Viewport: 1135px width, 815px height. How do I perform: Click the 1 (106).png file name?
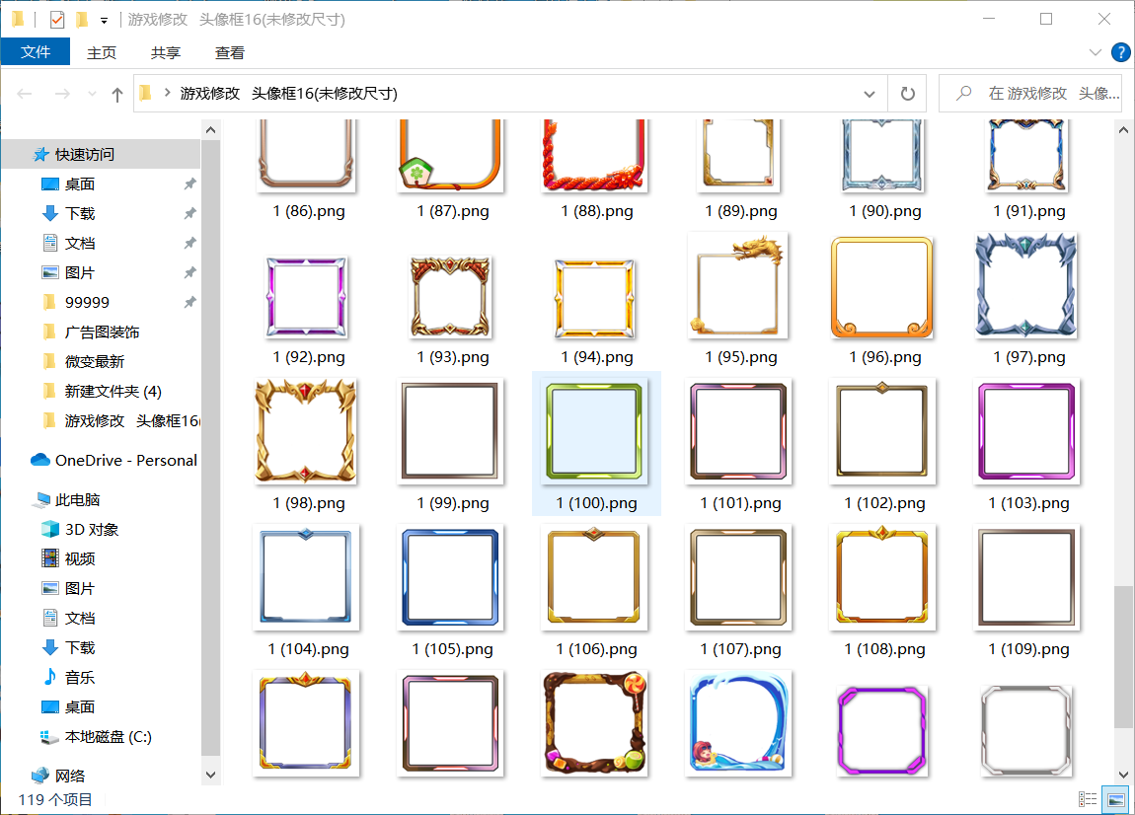(x=596, y=649)
